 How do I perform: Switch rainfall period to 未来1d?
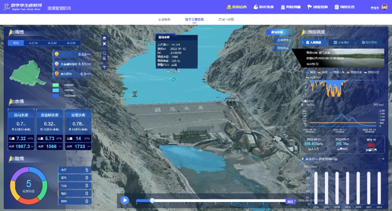[x=33, y=43]
